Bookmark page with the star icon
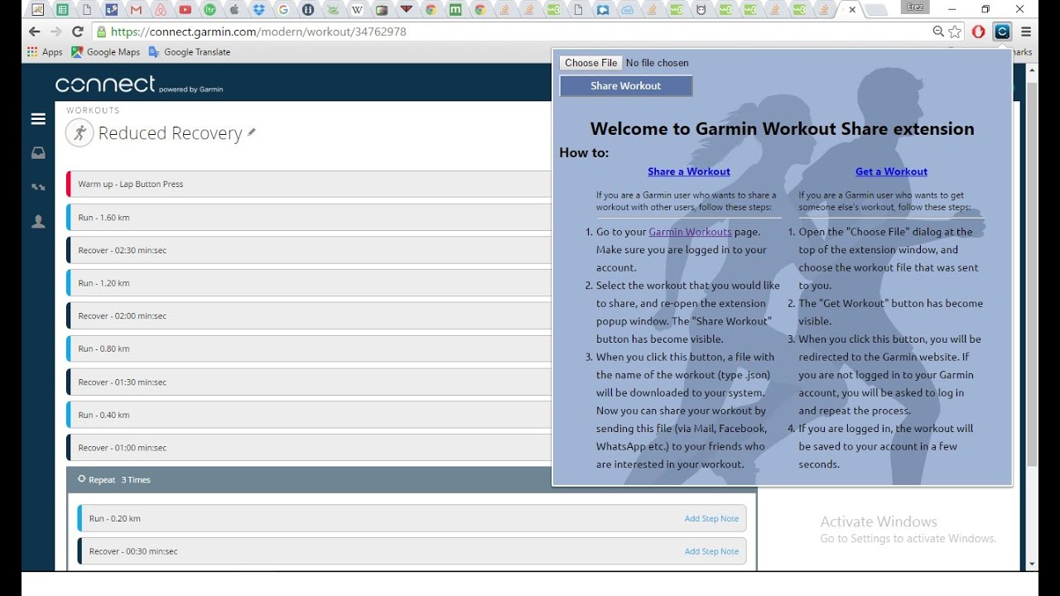Screen dimensions: 1060x596 [956, 31]
